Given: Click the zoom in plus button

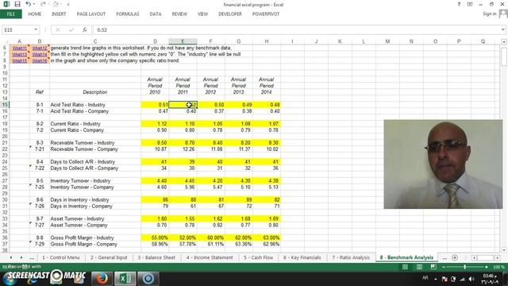Looking at the screenshot, I should (487, 267).
